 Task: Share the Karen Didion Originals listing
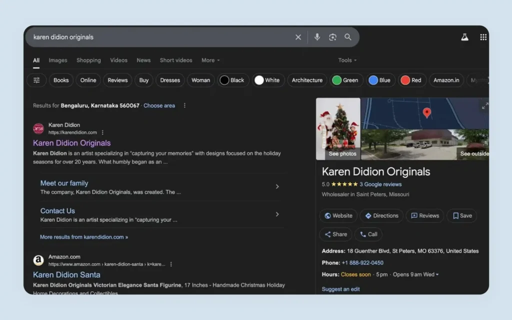[335, 234]
